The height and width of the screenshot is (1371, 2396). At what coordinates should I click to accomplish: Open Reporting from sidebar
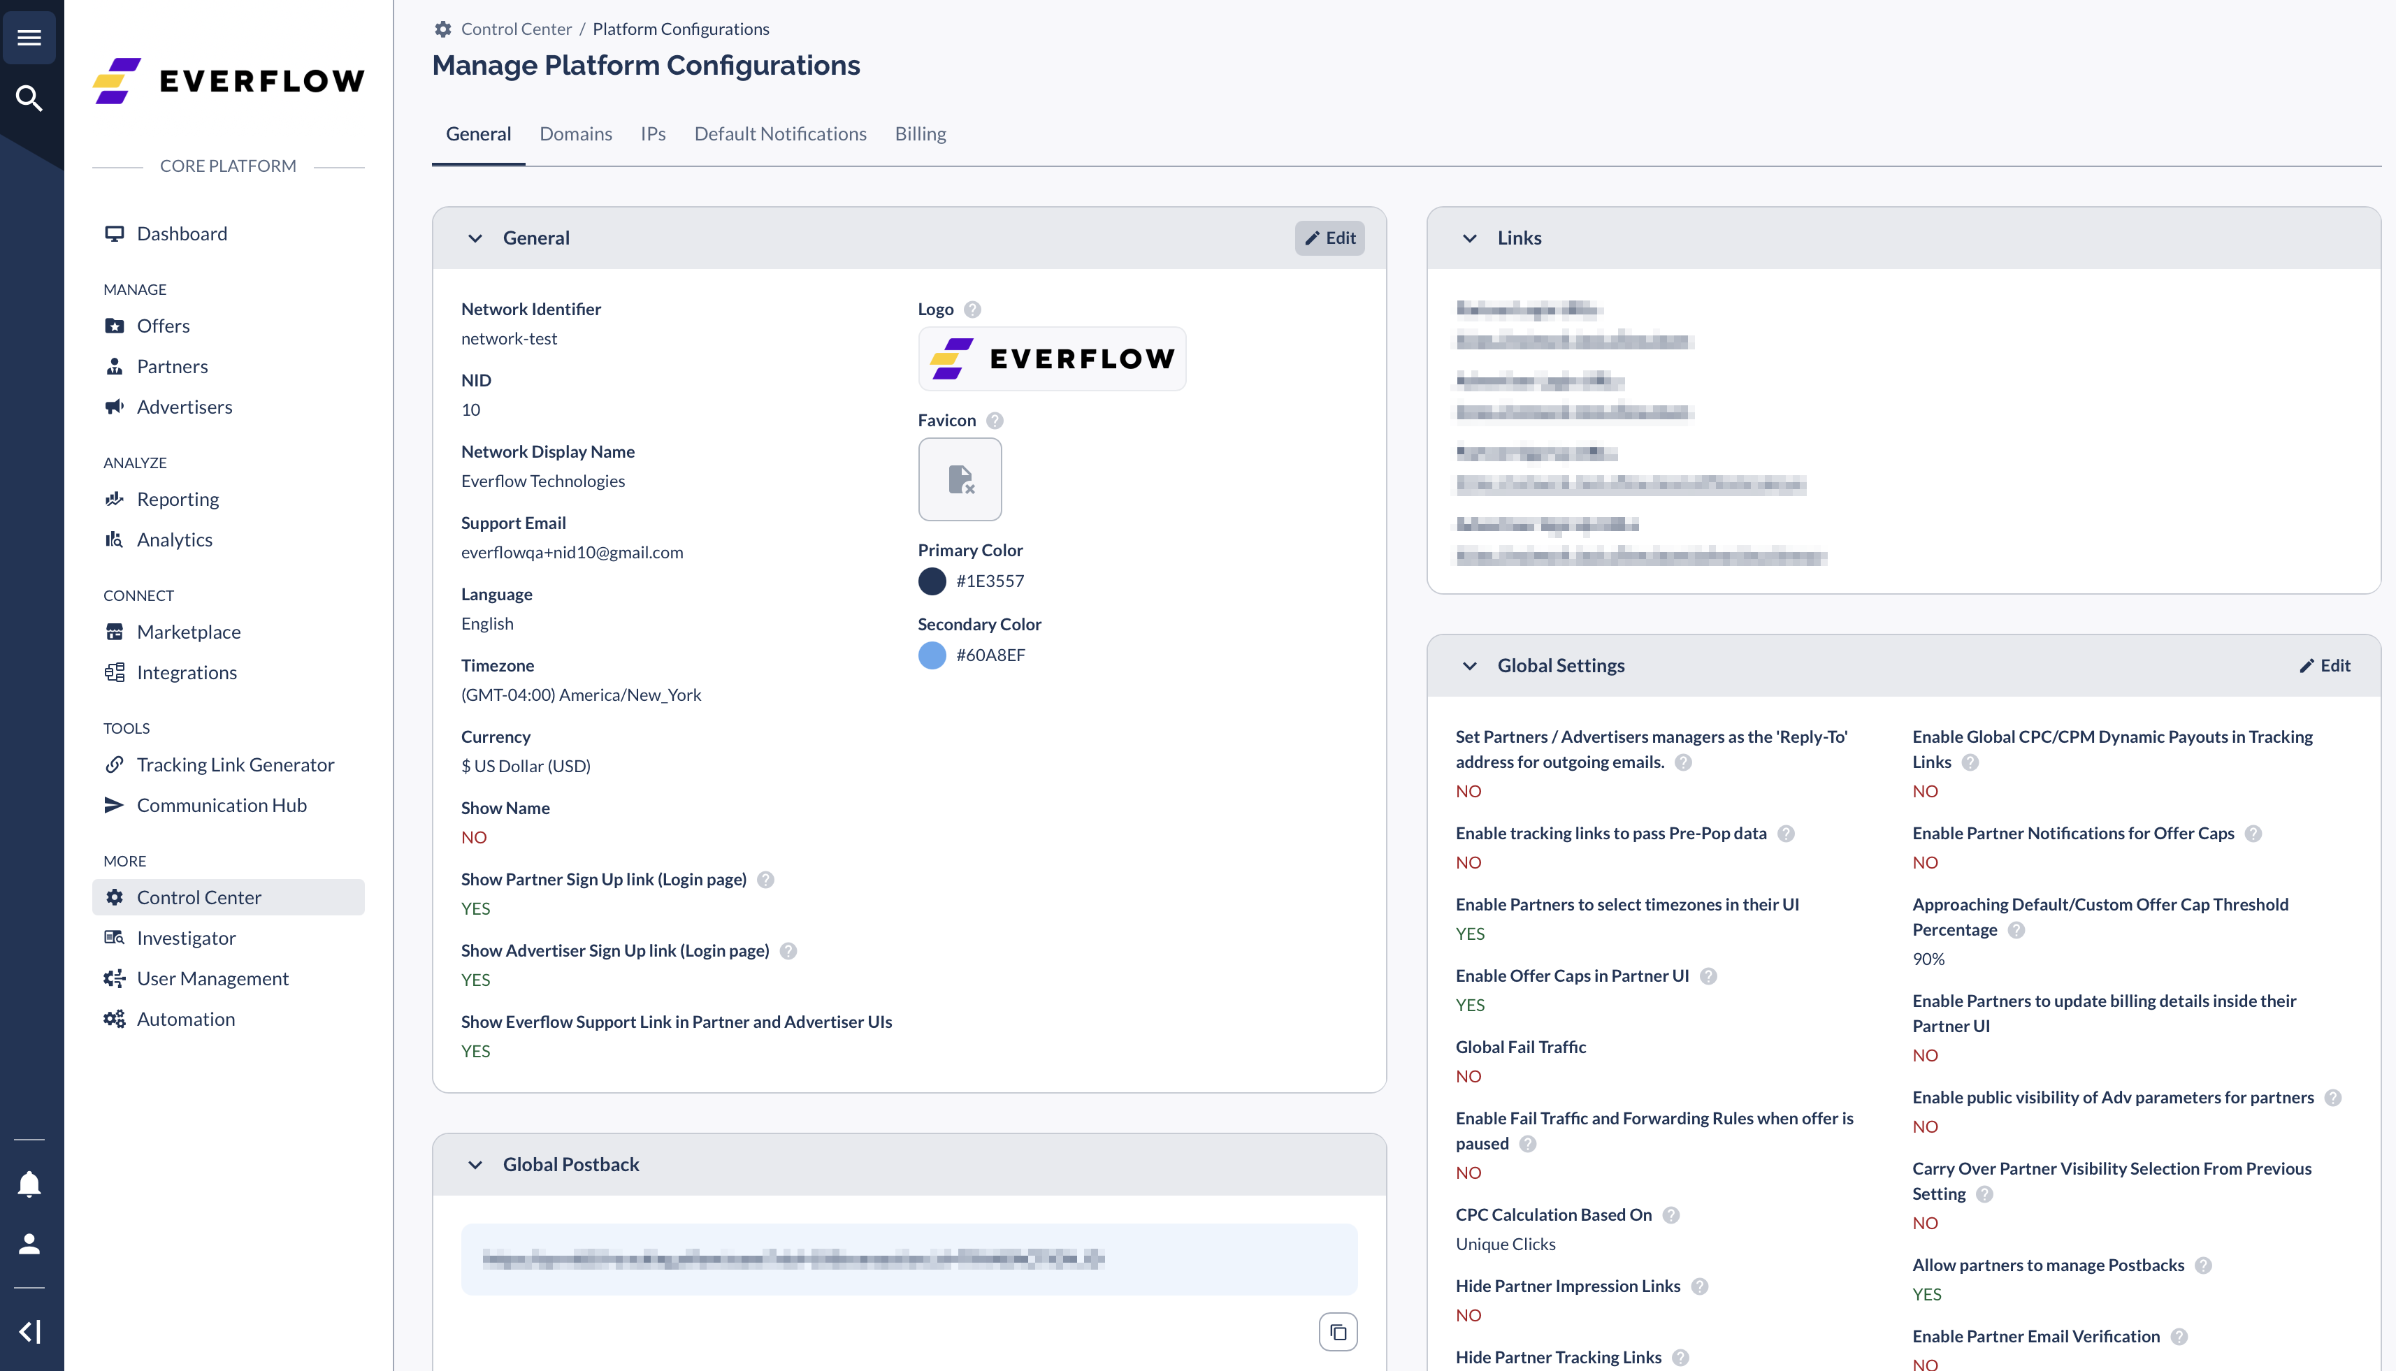click(x=177, y=499)
